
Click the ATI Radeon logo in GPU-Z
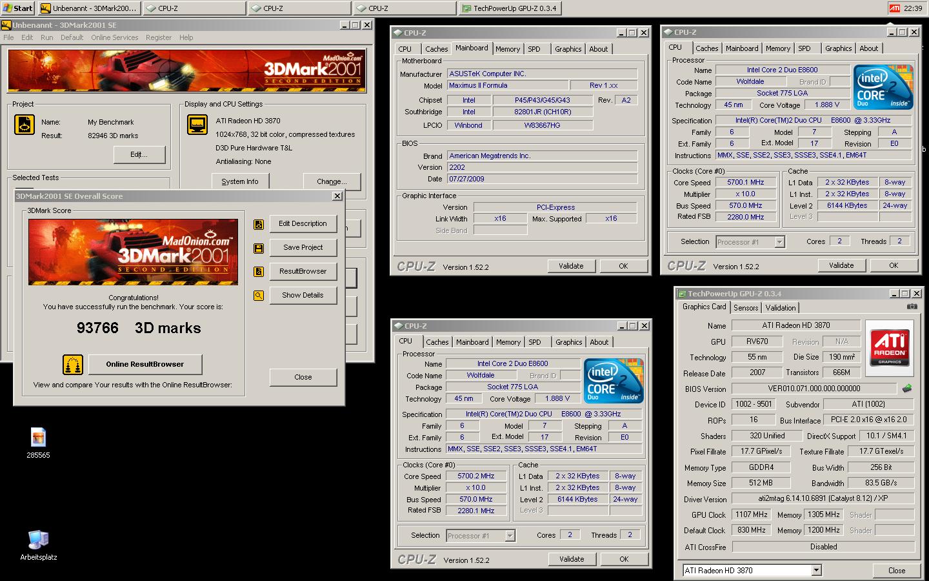890,348
